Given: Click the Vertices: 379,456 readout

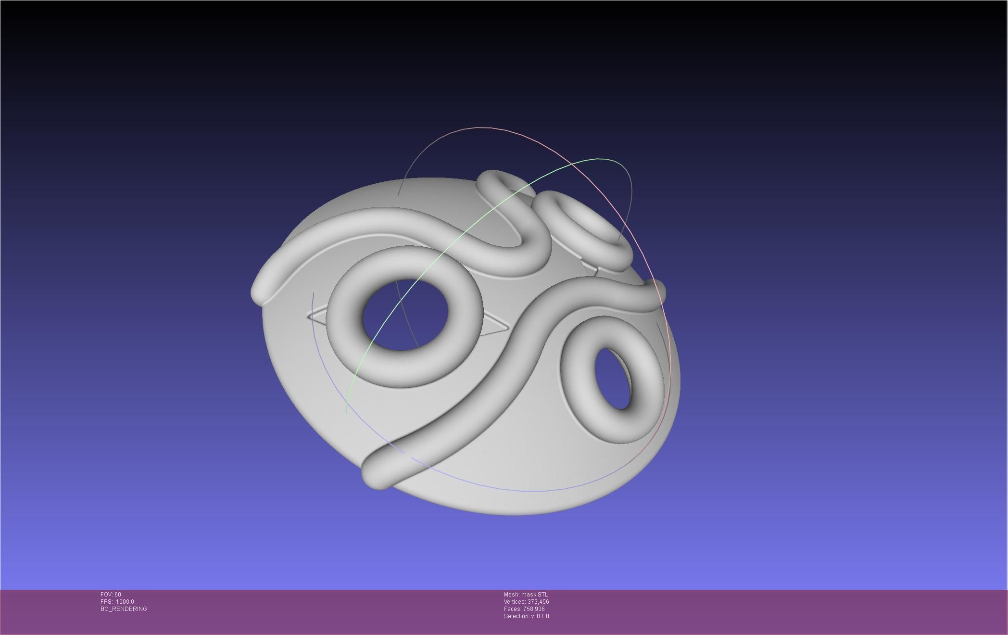Looking at the screenshot, I should (526, 602).
